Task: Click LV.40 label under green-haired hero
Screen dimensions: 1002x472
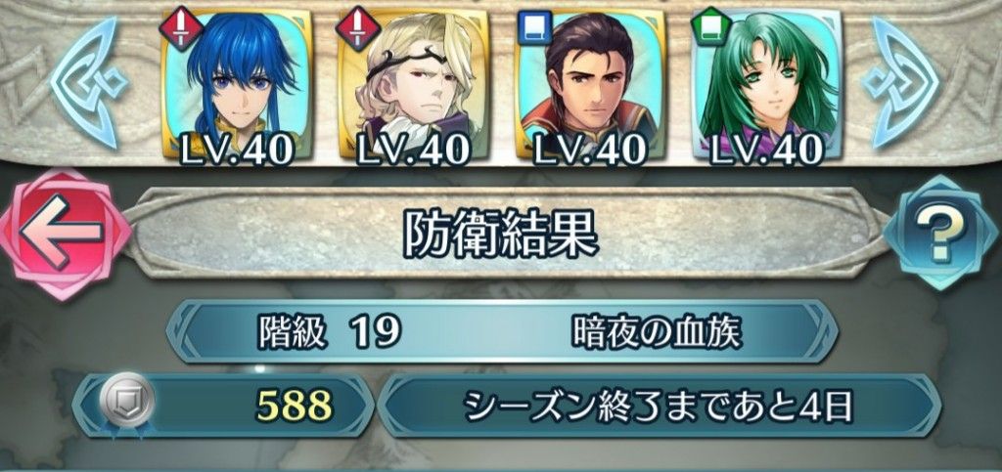Action: coord(767,149)
